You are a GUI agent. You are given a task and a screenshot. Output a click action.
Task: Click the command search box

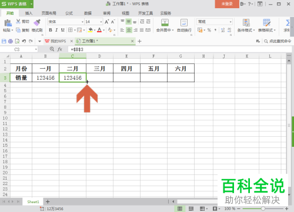point(278,41)
